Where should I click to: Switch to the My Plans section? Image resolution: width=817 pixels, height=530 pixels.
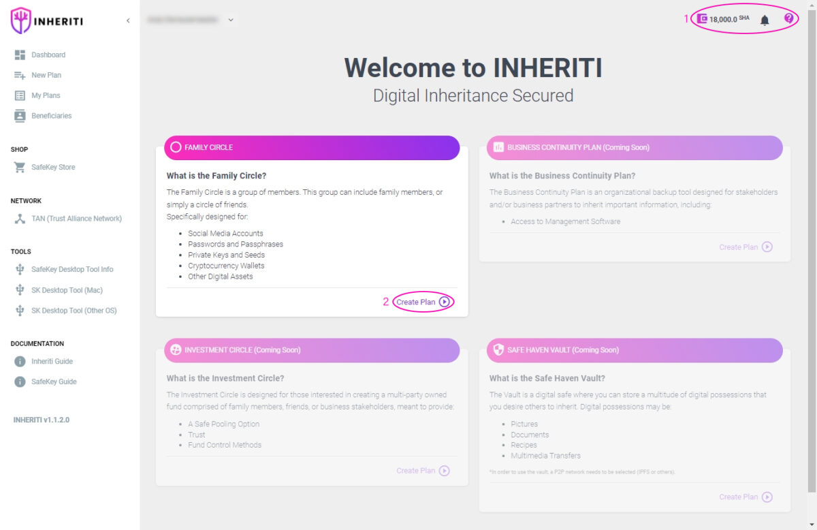[x=44, y=95]
